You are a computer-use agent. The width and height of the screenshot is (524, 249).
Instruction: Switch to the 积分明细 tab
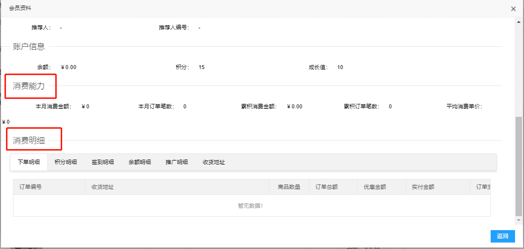tap(66, 162)
